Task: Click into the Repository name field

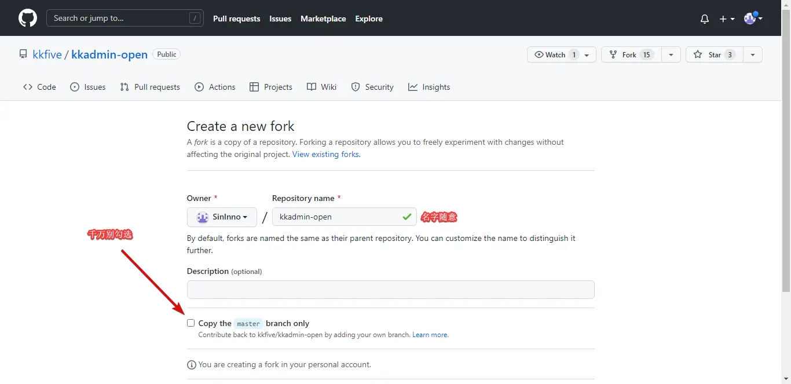Action: (x=345, y=217)
